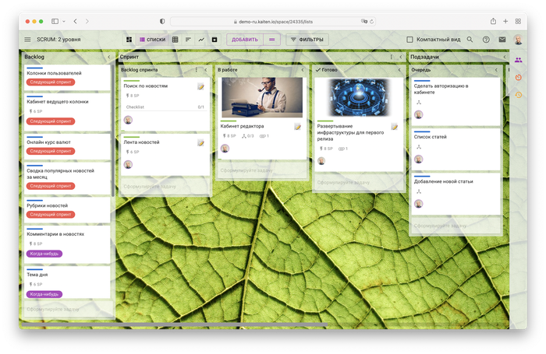
Task: Click the Safari address bar
Action: pos(272,21)
